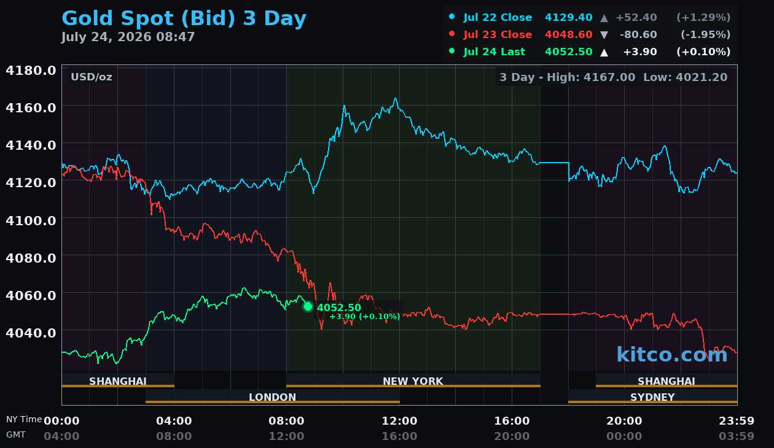Click the 4120.0 y-axis label
This screenshot has width=774, height=448.
[31, 182]
